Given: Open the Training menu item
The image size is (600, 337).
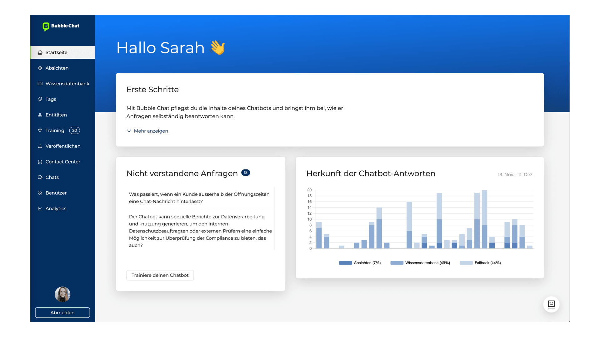Looking at the screenshot, I should pyautogui.click(x=55, y=130).
